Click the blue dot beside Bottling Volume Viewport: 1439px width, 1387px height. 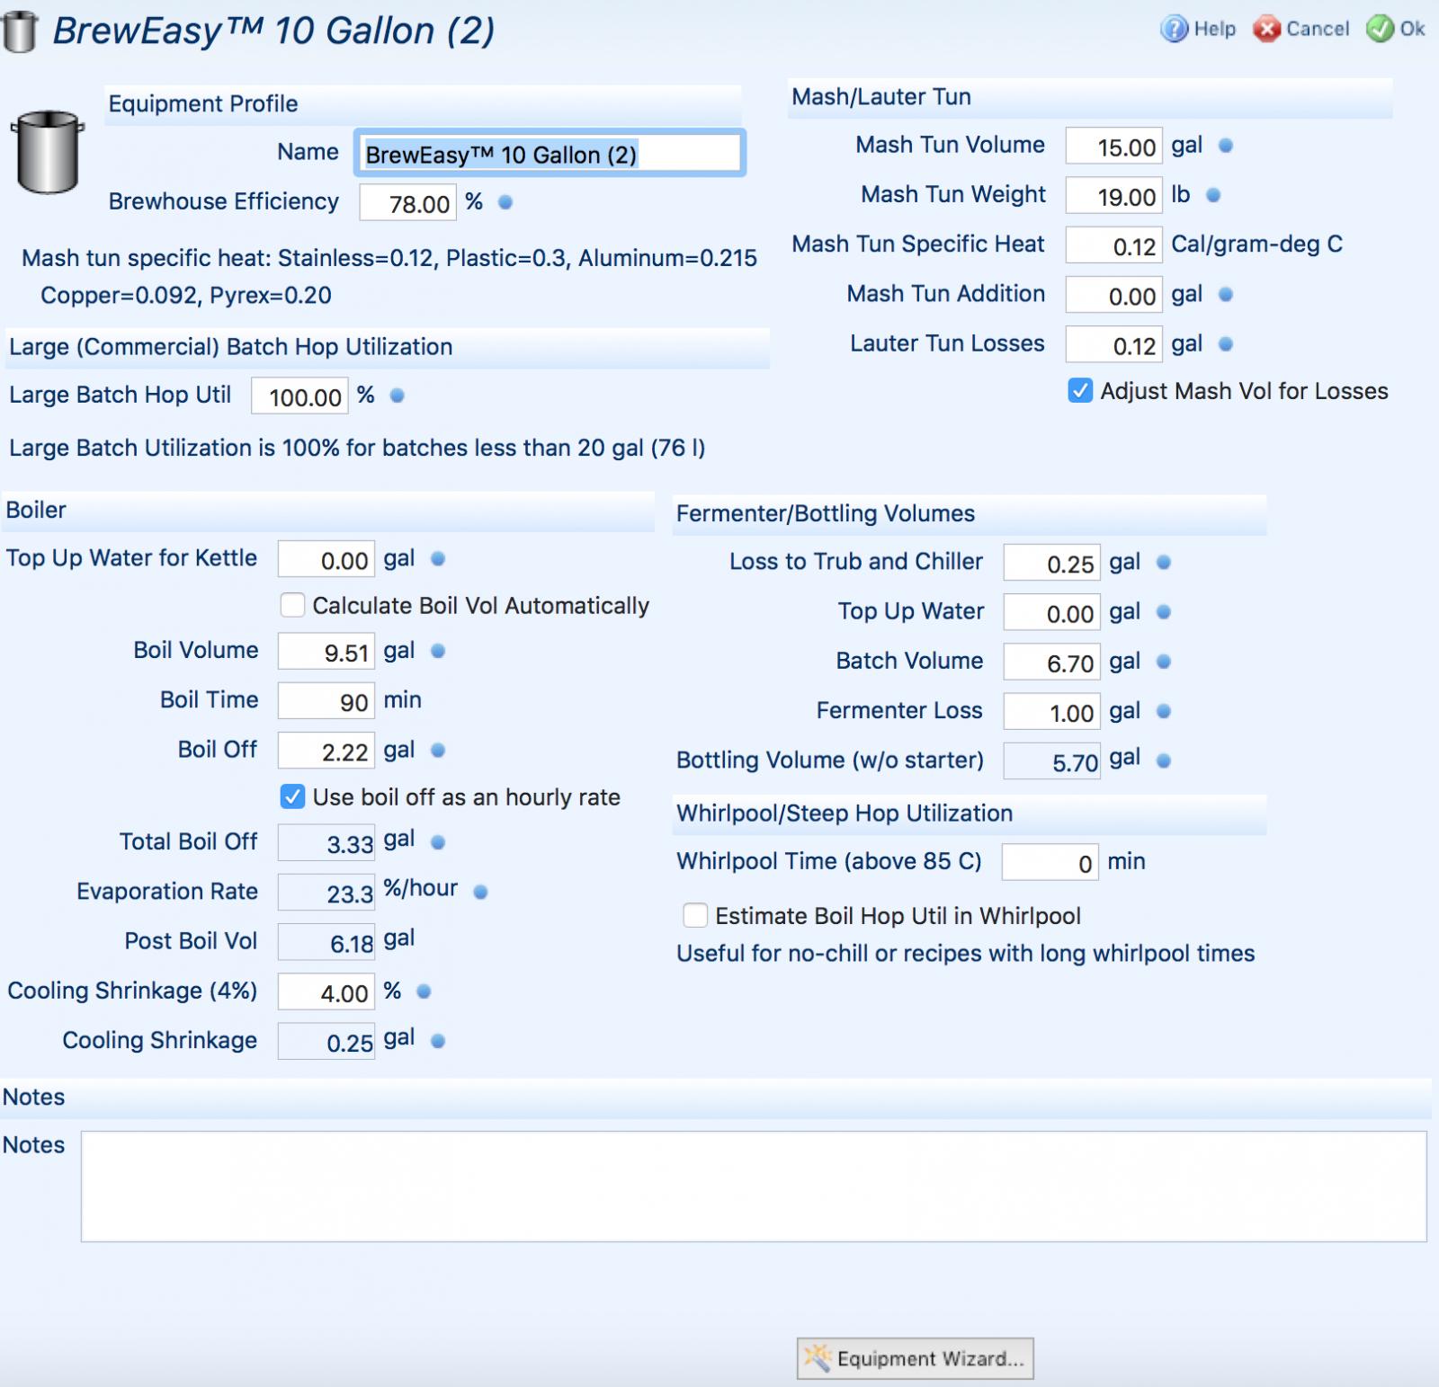1163,760
